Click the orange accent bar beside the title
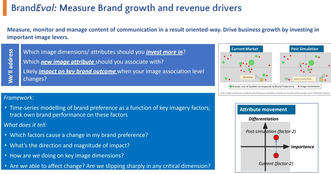Image resolution: width=331 pixels, height=174 pixels. [5, 8]
